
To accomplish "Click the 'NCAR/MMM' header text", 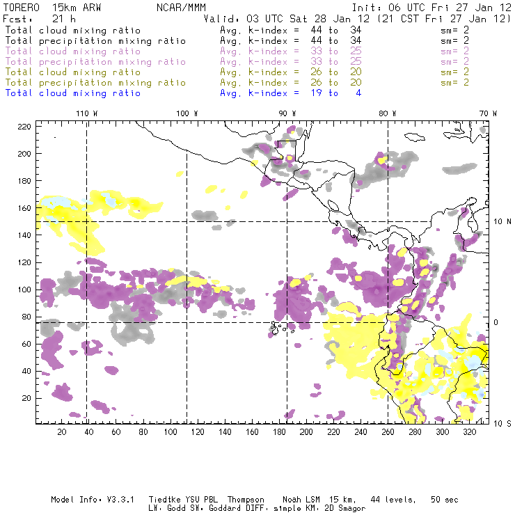I will 181,7.
